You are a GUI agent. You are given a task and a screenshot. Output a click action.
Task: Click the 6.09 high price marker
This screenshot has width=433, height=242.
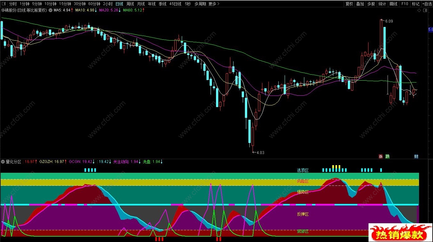389,21
